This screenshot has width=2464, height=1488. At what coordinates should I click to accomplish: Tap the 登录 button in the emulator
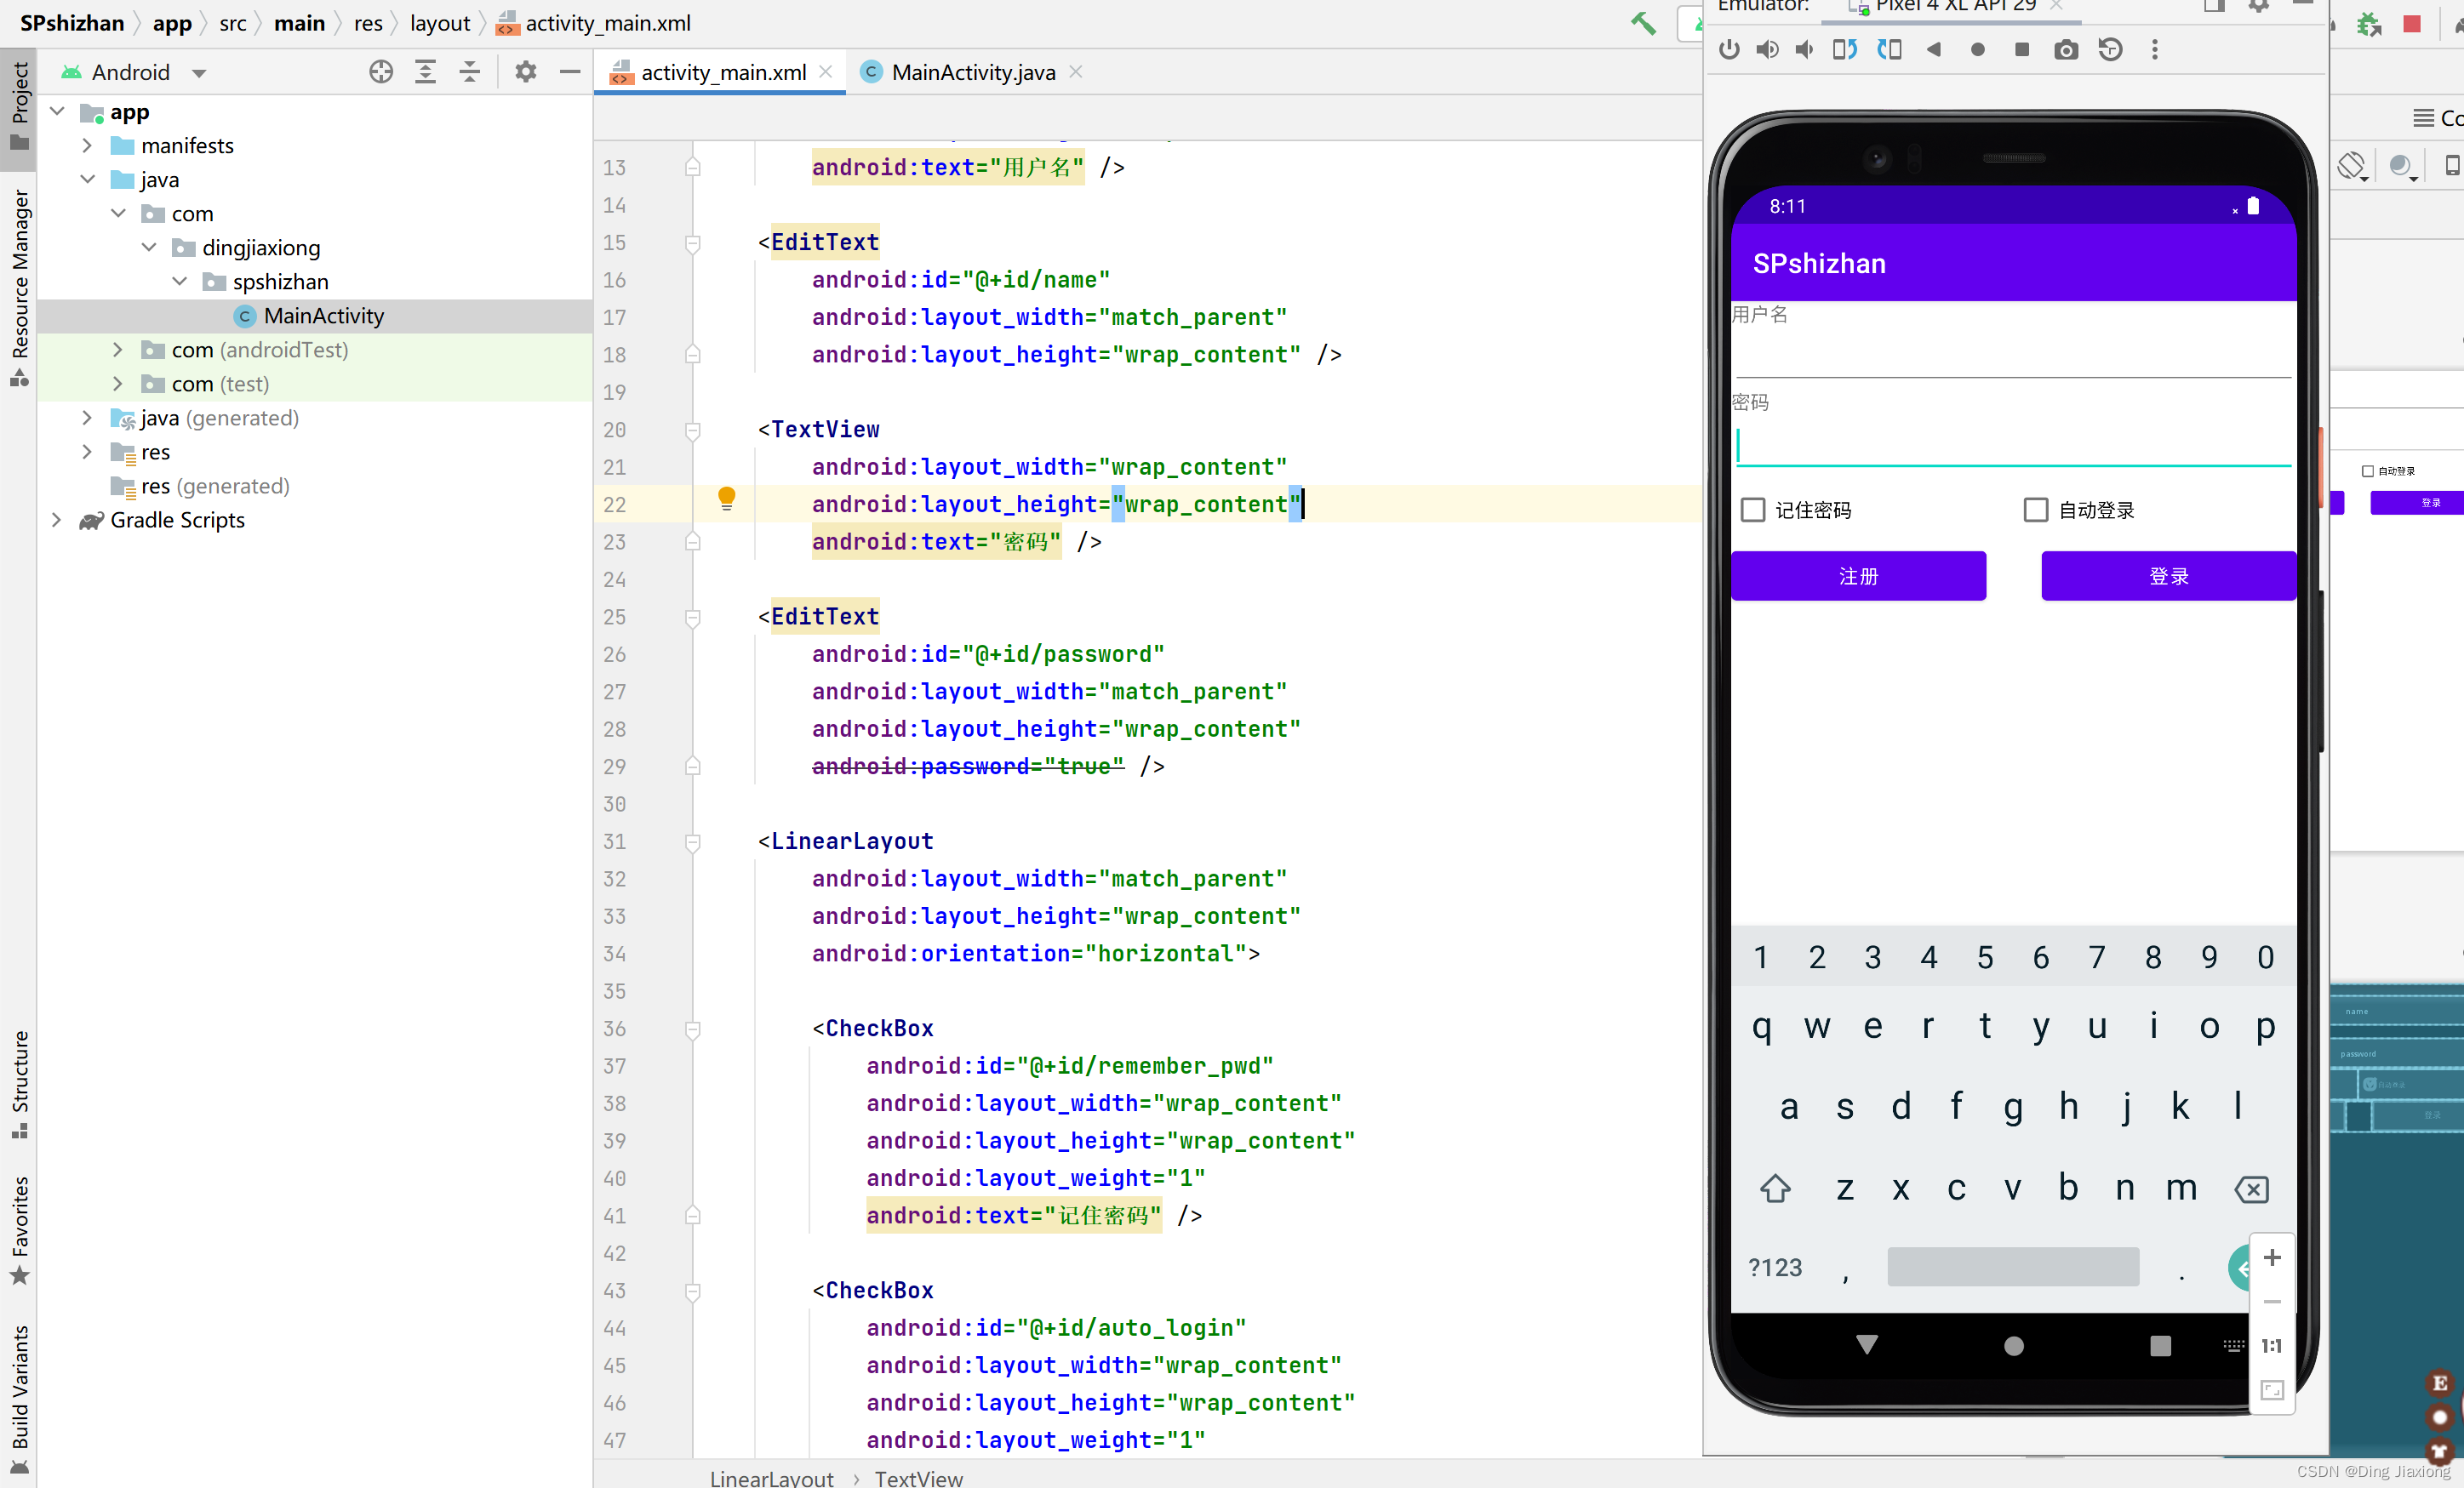pyautogui.click(x=2169, y=576)
